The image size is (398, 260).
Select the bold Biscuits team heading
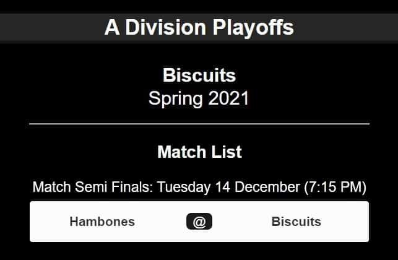[x=199, y=75]
